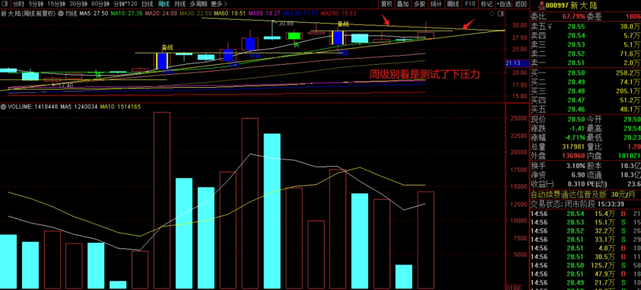Viewport: 641px width, 290px height.
Task: Click the R500 margin badge icon
Action: click(x=541, y=5)
